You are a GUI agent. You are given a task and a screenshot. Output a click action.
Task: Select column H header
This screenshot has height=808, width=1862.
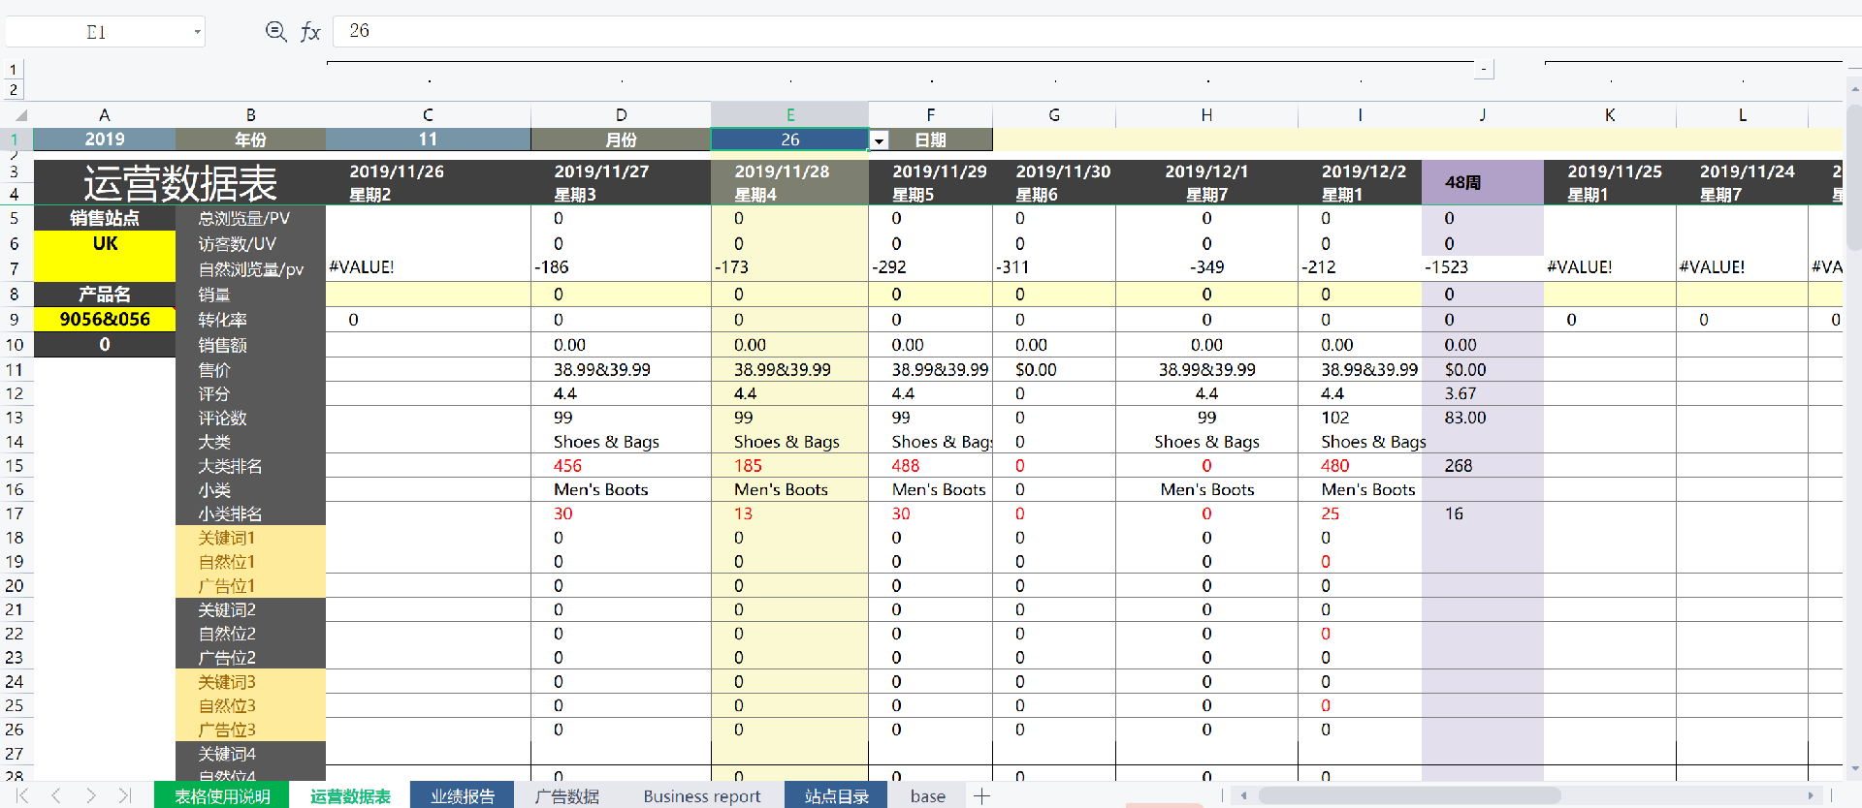[1206, 115]
